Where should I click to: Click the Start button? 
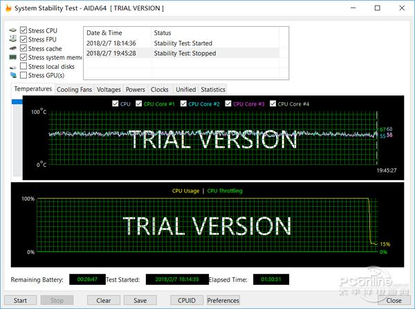[20, 300]
